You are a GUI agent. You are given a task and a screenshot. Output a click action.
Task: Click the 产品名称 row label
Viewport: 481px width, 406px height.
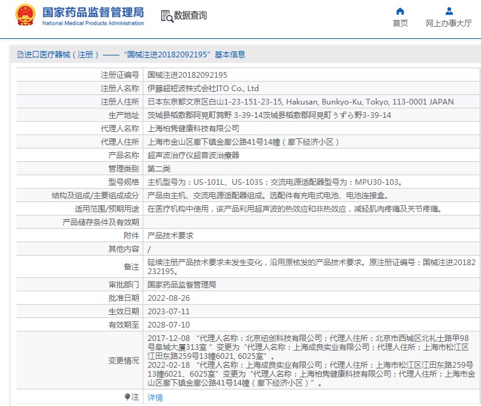click(124, 156)
